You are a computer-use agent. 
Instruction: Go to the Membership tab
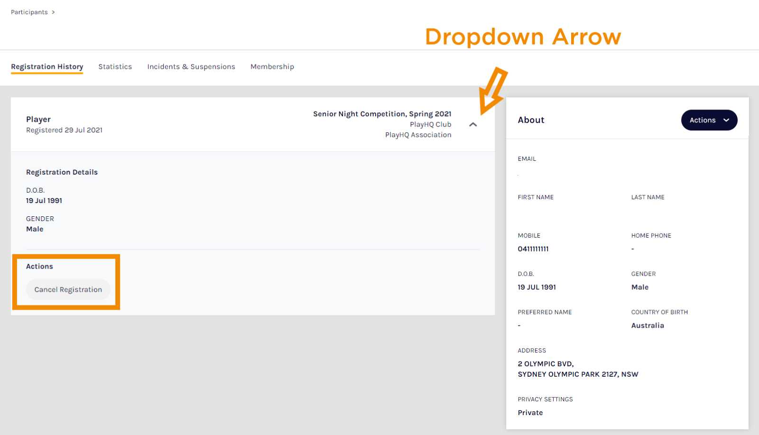pos(272,67)
